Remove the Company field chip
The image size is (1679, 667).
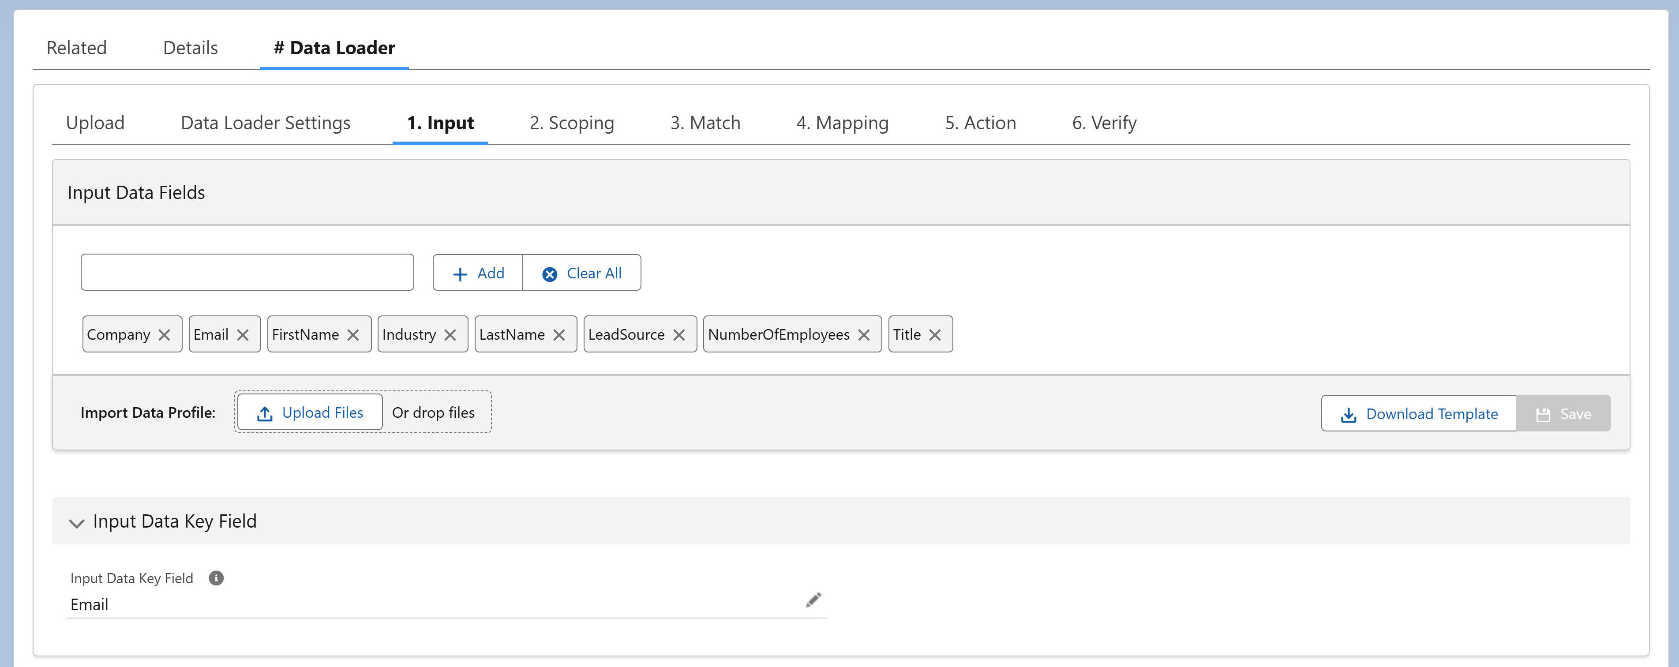pos(164,335)
